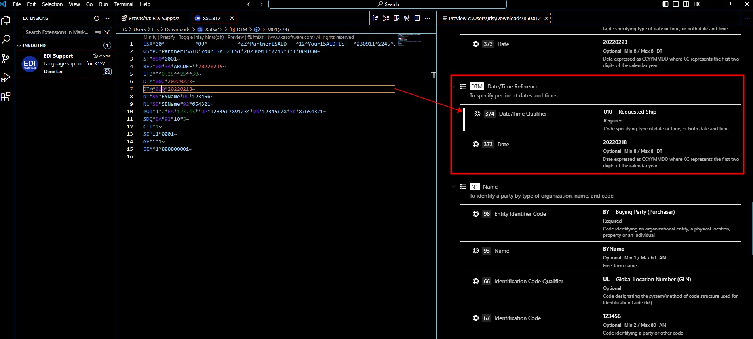Toggle the secondary side bar layout
Screen dimensions: 753x339
[686, 4]
